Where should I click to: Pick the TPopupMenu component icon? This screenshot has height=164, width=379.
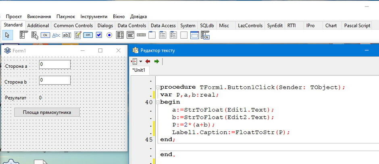[x=35, y=35]
